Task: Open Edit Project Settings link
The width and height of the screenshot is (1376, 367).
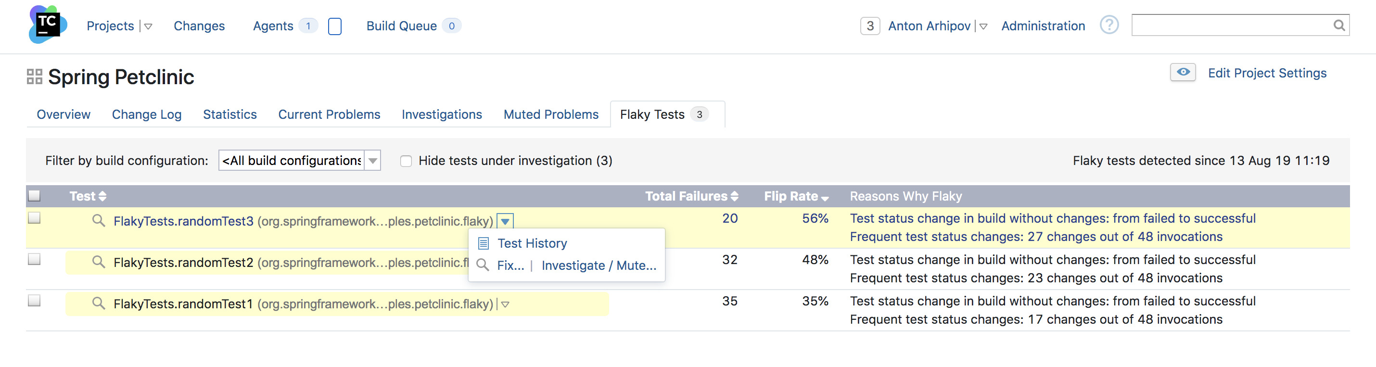Action: (x=1267, y=73)
